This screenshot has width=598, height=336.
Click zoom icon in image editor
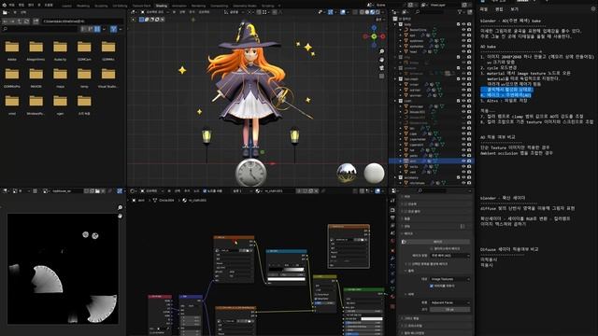click(121, 207)
